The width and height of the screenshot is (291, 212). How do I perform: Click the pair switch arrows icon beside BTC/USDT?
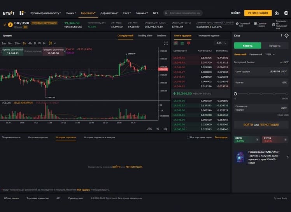pos(5,24)
